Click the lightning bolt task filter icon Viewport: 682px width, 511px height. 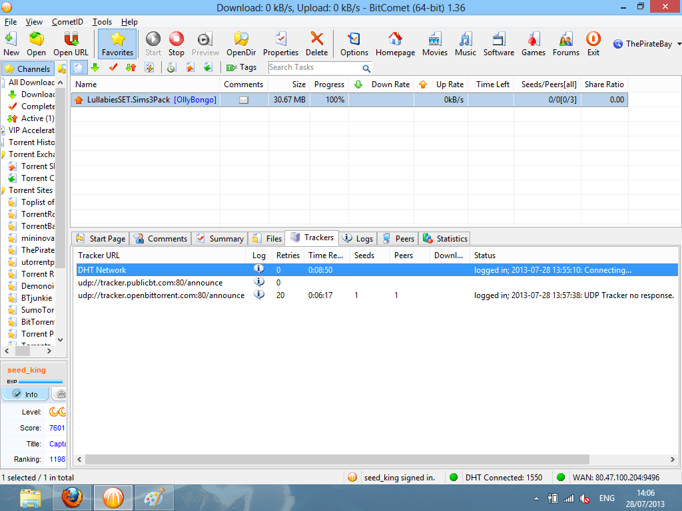[149, 68]
